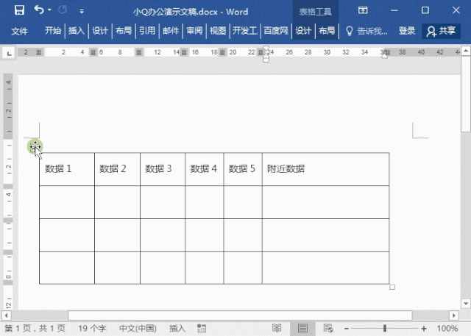Click the vertical scrollbar up arrow
This screenshot has width=471, height=336.
click(x=466, y=51)
